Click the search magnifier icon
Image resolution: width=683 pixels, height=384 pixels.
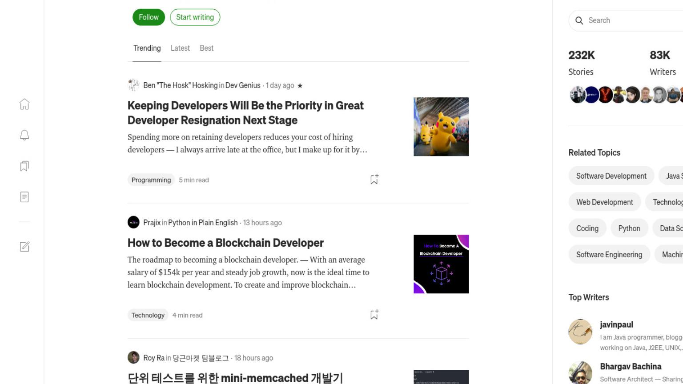579,20
